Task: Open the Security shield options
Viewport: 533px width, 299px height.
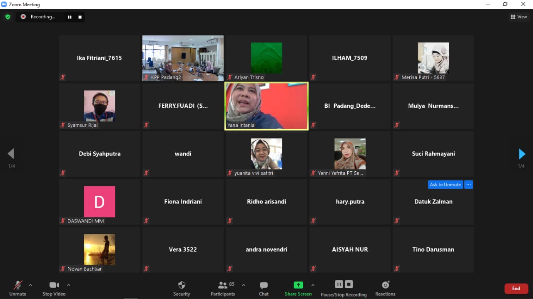Action: [182, 288]
